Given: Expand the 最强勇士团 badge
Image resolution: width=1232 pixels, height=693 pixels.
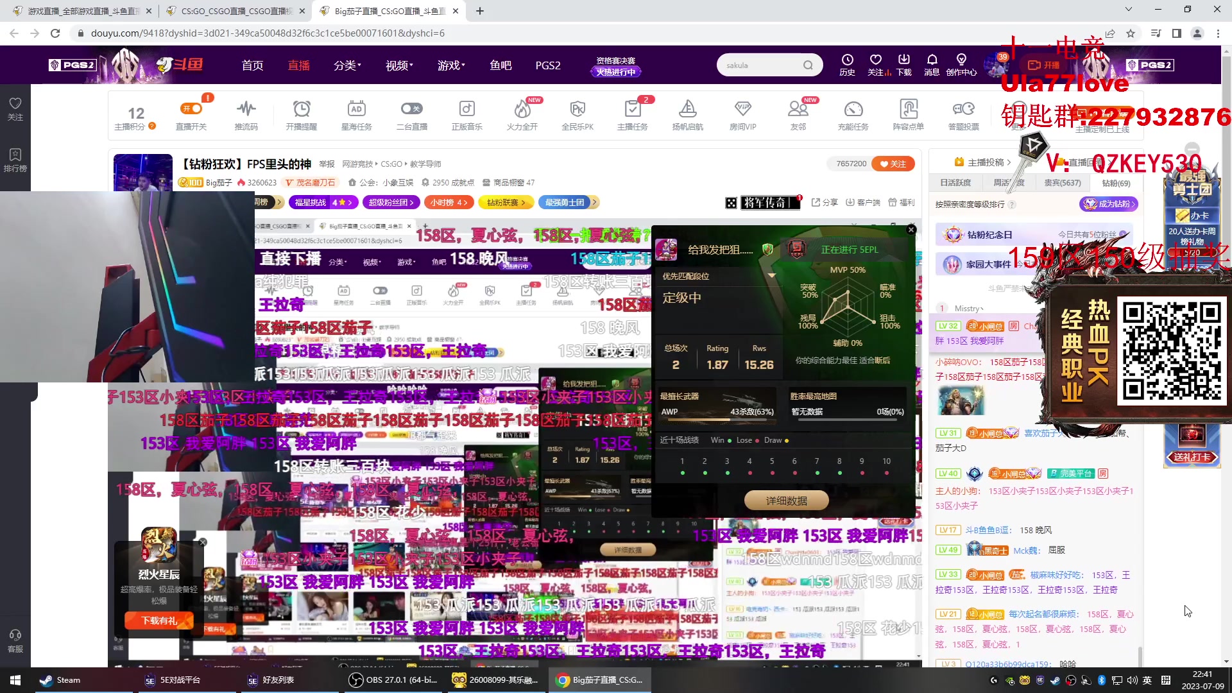Looking at the screenshot, I should point(568,202).
